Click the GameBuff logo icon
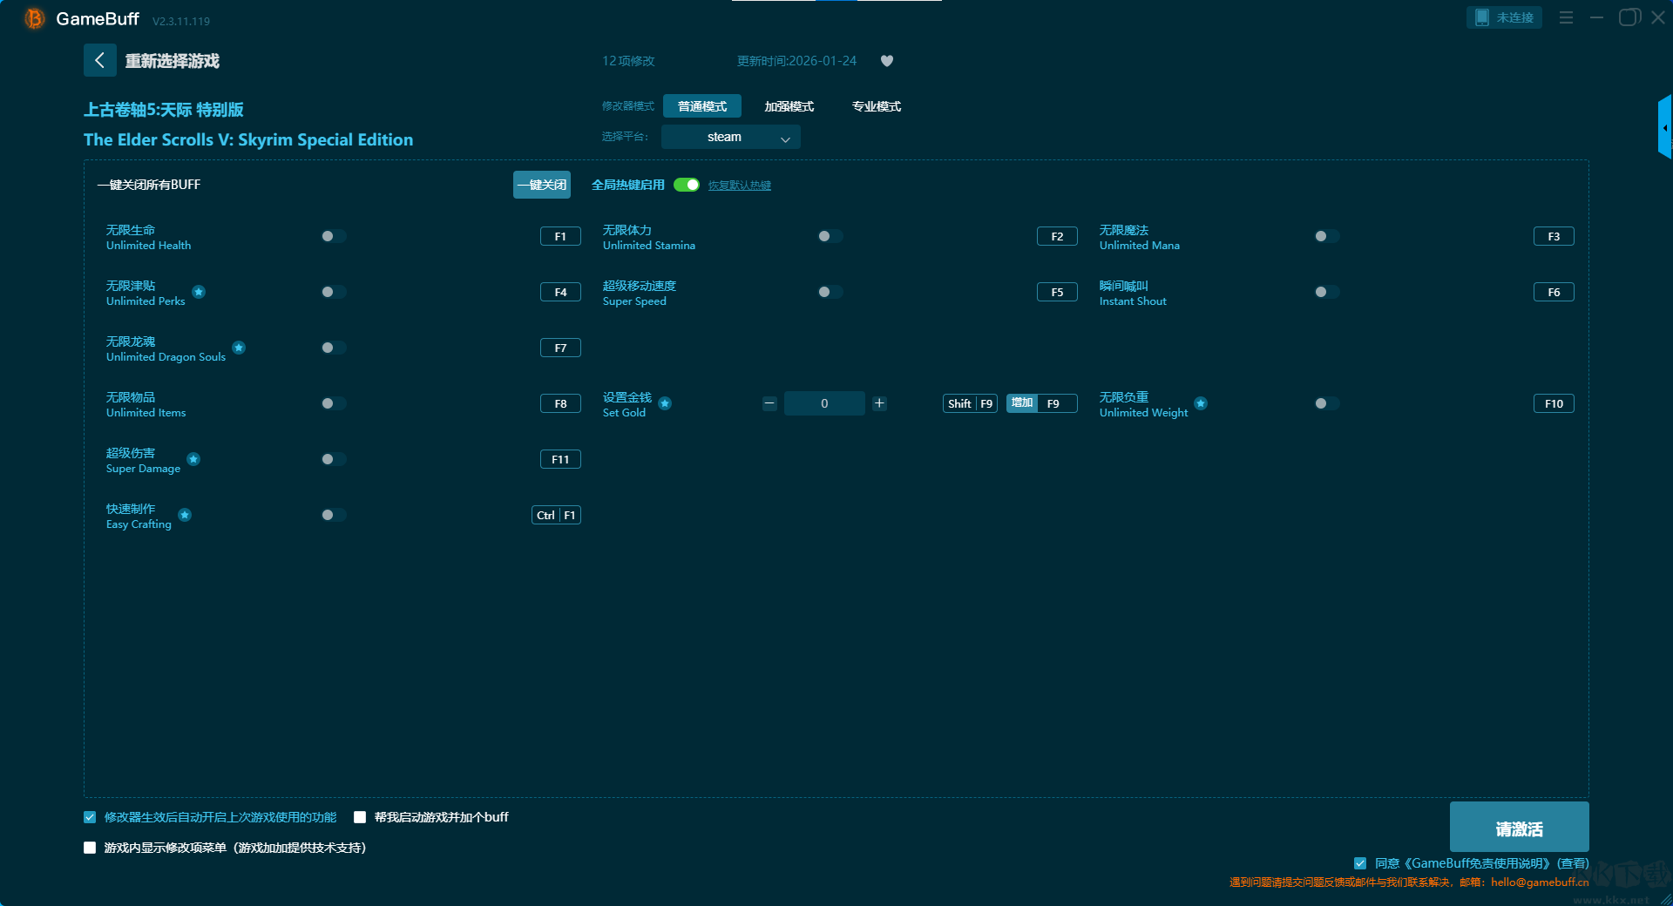 click(x=34, y=18)
